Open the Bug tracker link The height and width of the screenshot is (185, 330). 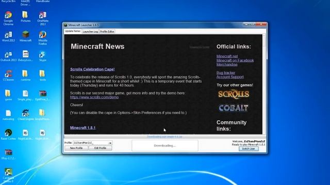pos(226,73)
